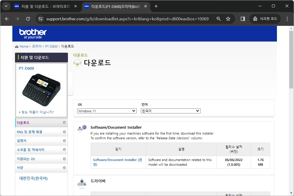
Task: Click arrow icon next to 설명서
Action: (x=64, y=141)
